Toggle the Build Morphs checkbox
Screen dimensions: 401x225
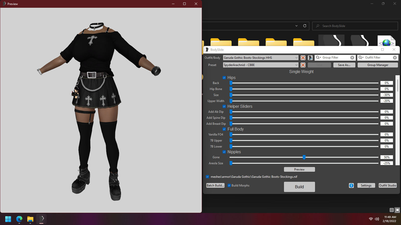click(x=229, y=185)
